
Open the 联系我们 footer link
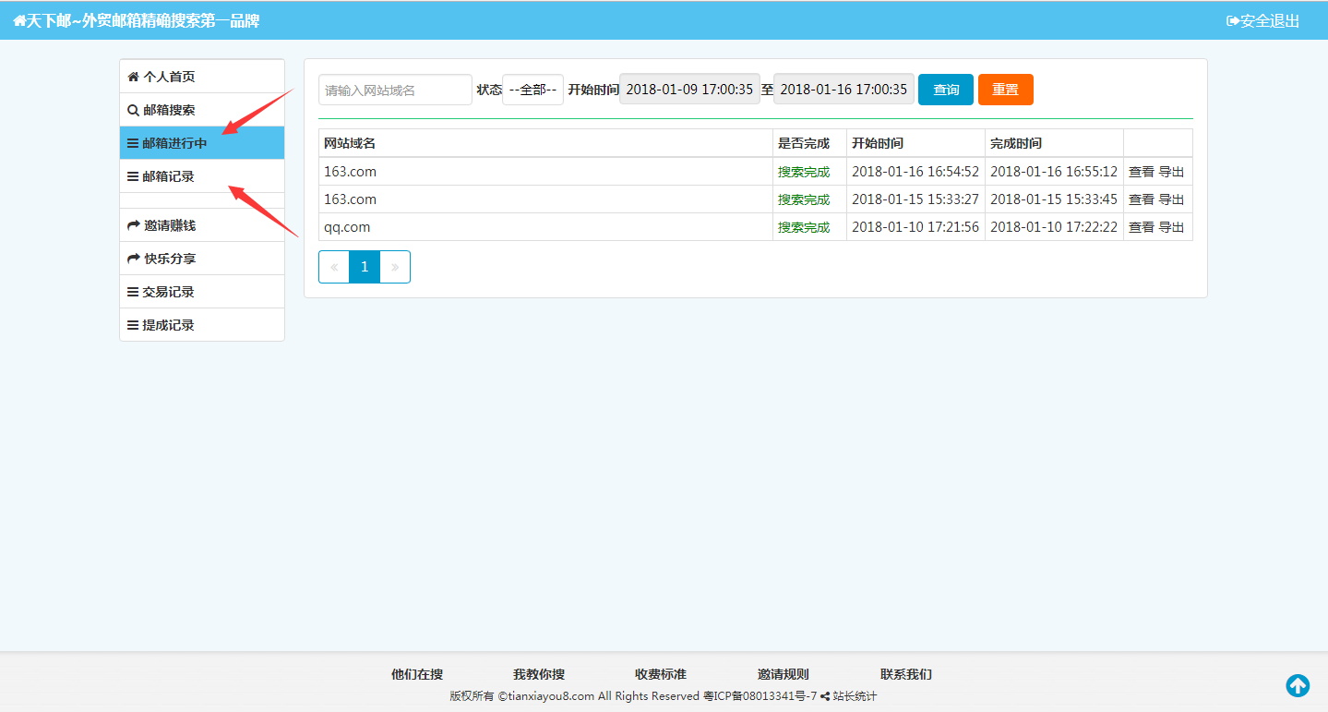[906, 674]
